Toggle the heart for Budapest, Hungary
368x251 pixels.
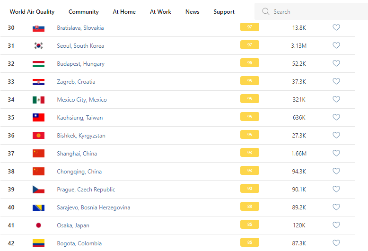click(336, 63)
